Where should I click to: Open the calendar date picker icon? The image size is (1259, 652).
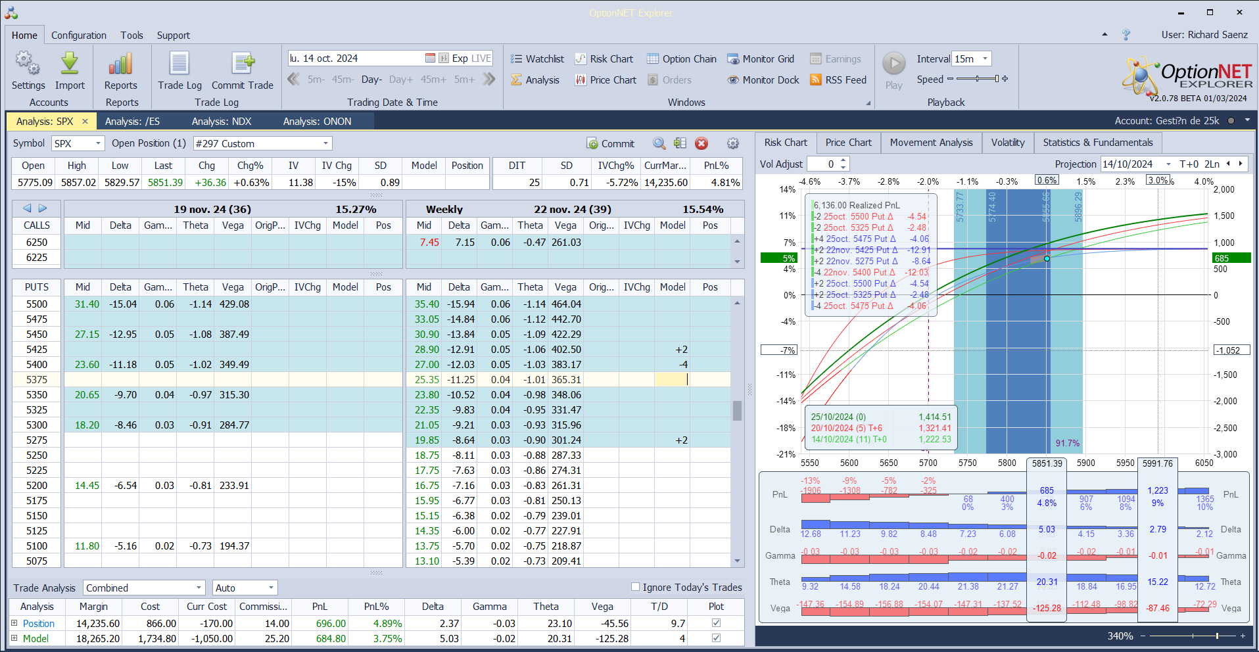[x=430, y=58]
